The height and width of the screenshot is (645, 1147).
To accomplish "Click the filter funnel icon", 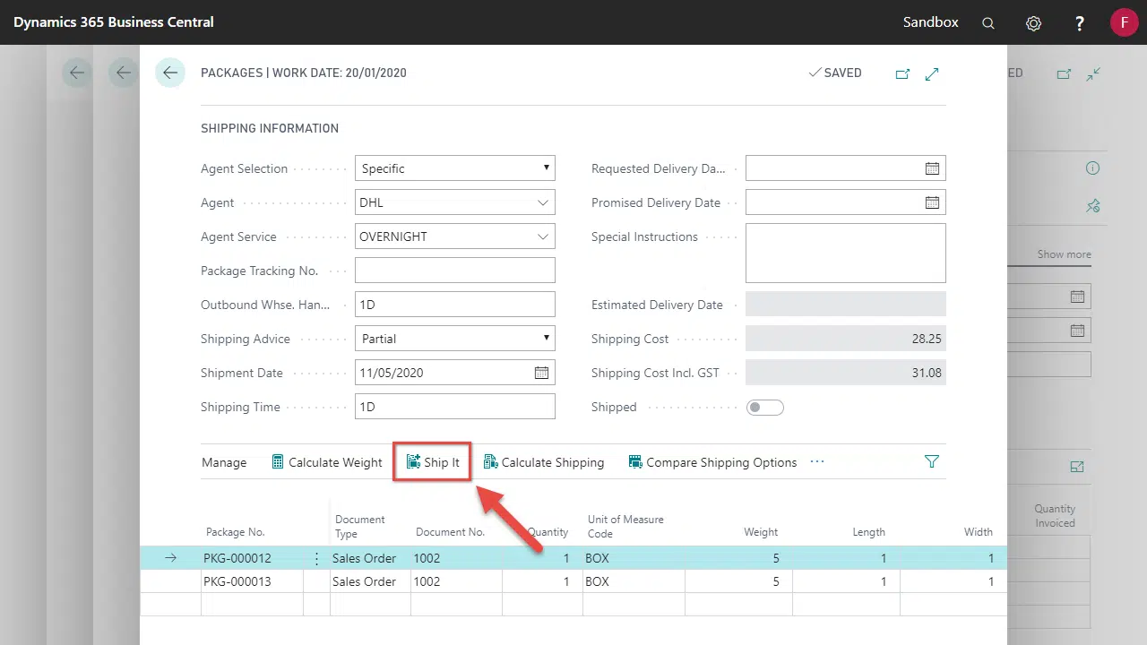I will click(931, 462).
